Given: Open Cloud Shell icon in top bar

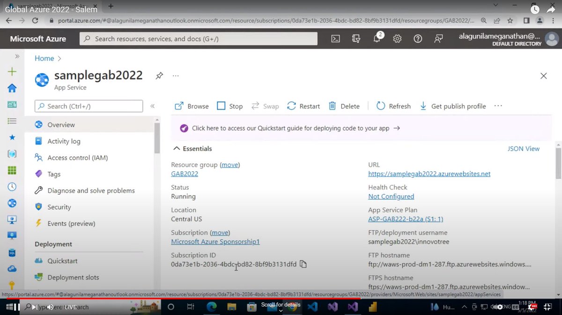Looking at the screenshot, I should pyautogui.click(x=335, y=39).
